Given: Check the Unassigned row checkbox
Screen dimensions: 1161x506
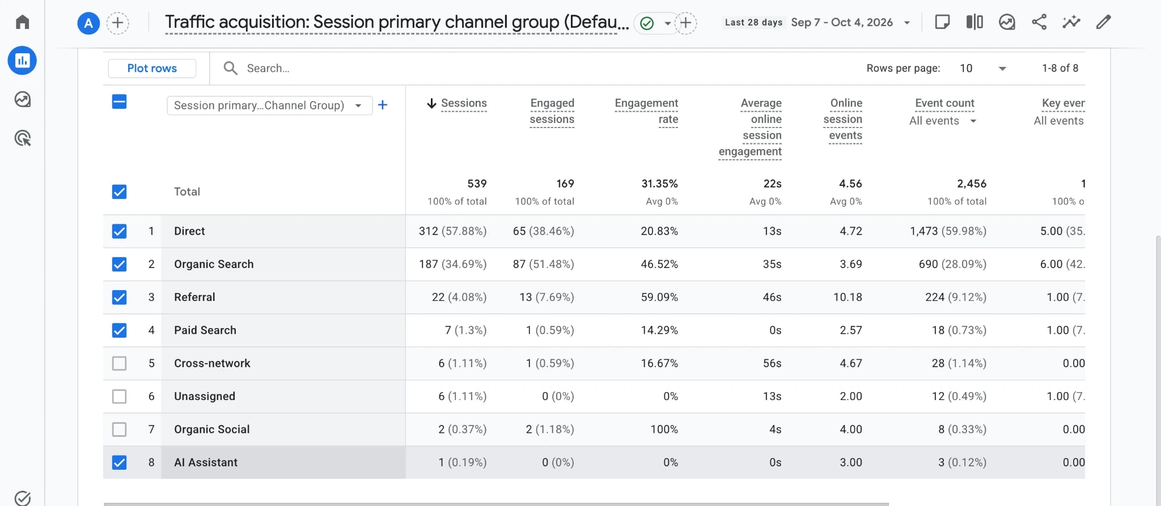Looking at the screenshot, I should click(x=119, y=396).
